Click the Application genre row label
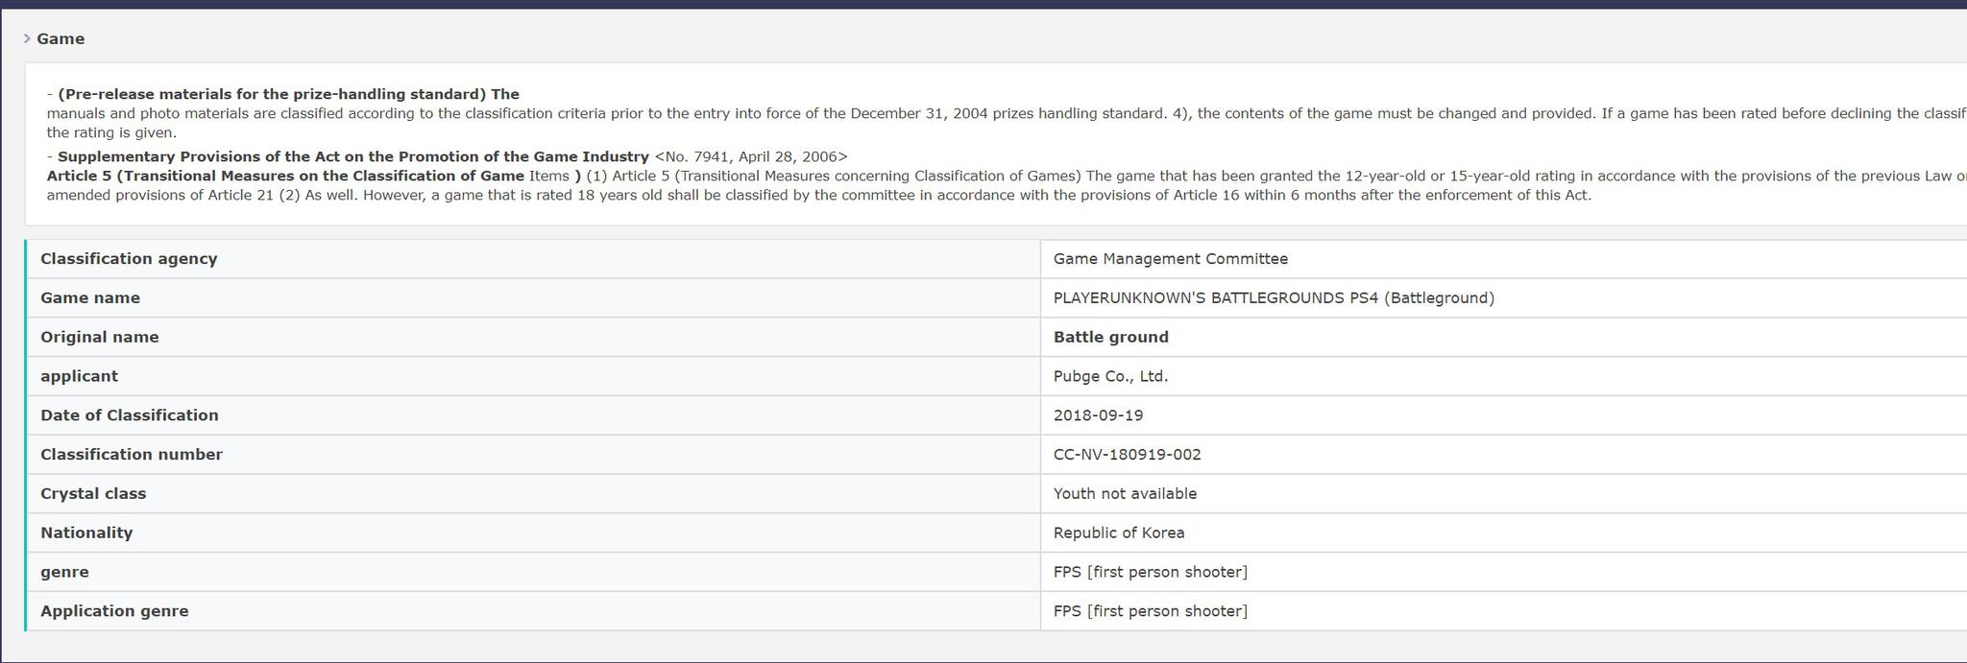Viewport: 1967px width, 663px height. click(114, 611)
